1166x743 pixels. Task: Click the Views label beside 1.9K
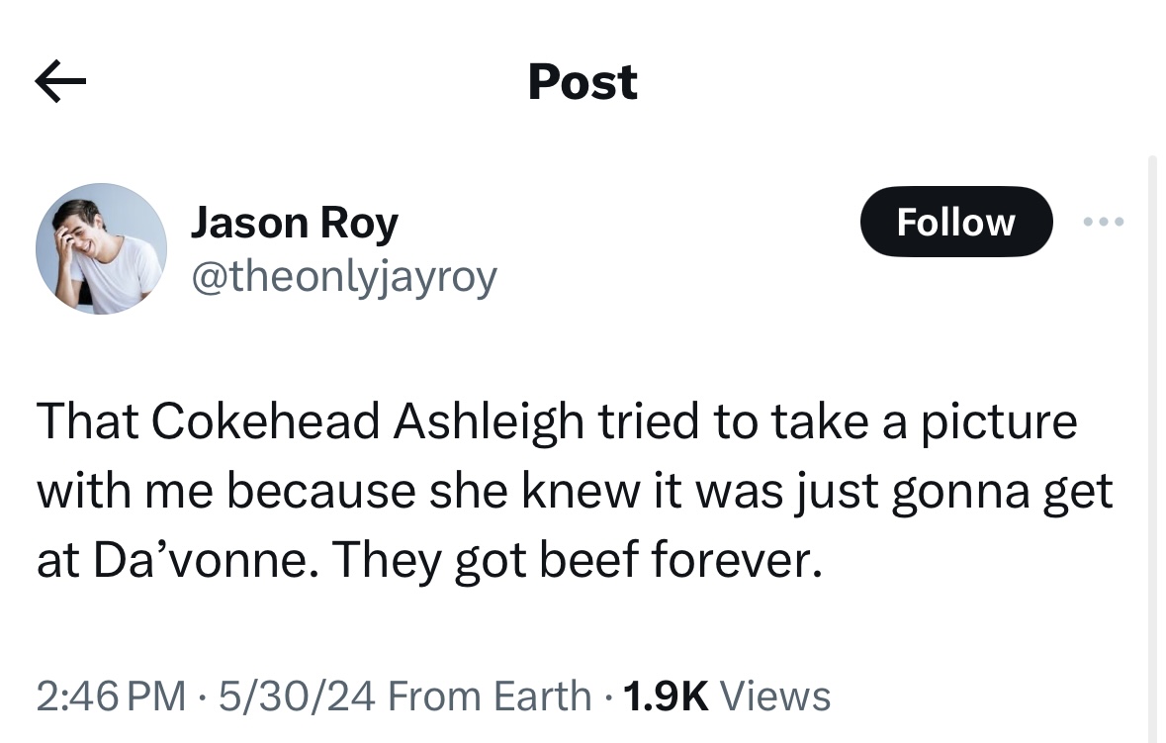[x=774, y=697]
